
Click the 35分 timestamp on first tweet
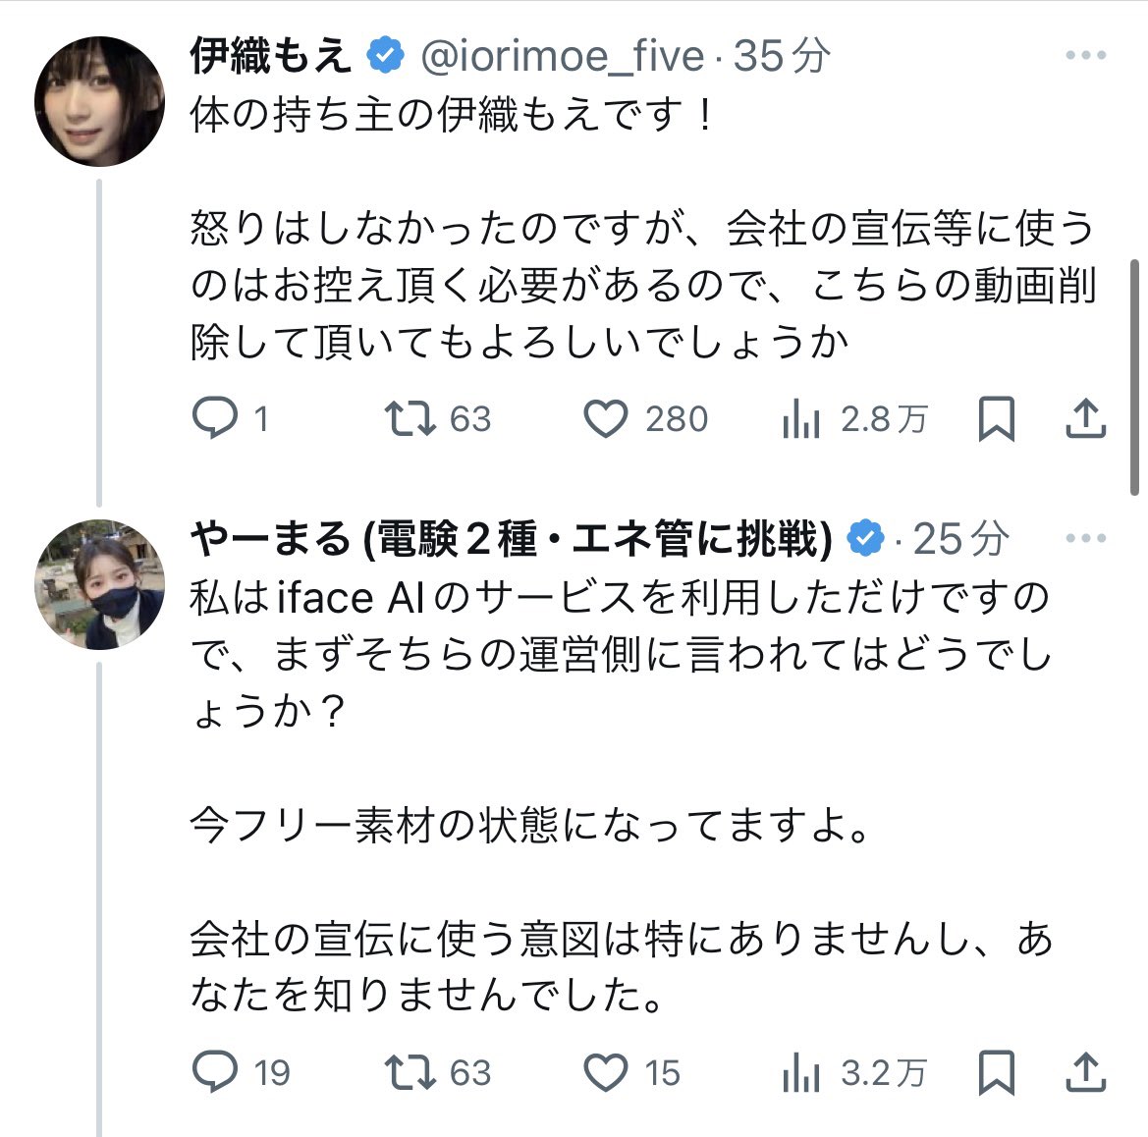[782, 57]
